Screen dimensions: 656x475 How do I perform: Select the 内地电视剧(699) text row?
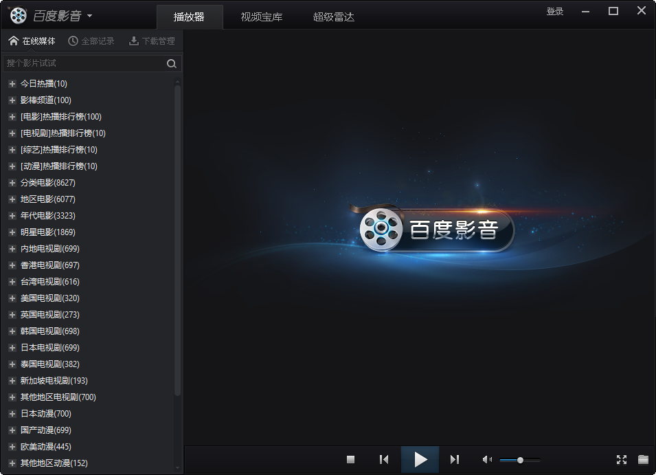click(50, 249)
